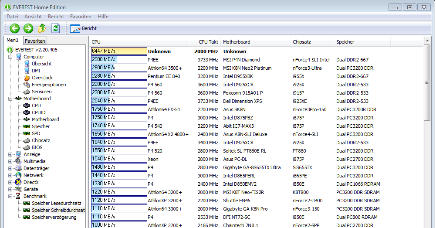Select the Multimedia category
This screenshot has height=228, width=436.
pyautogui.click(x=34, y=161)
